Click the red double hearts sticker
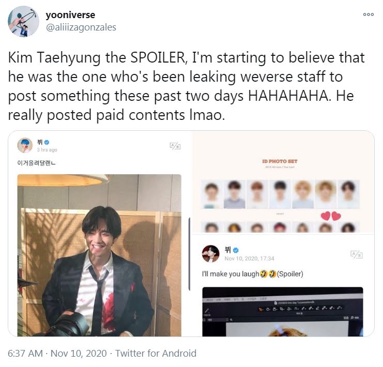This screenshot has height=367, width=383. 330,216
